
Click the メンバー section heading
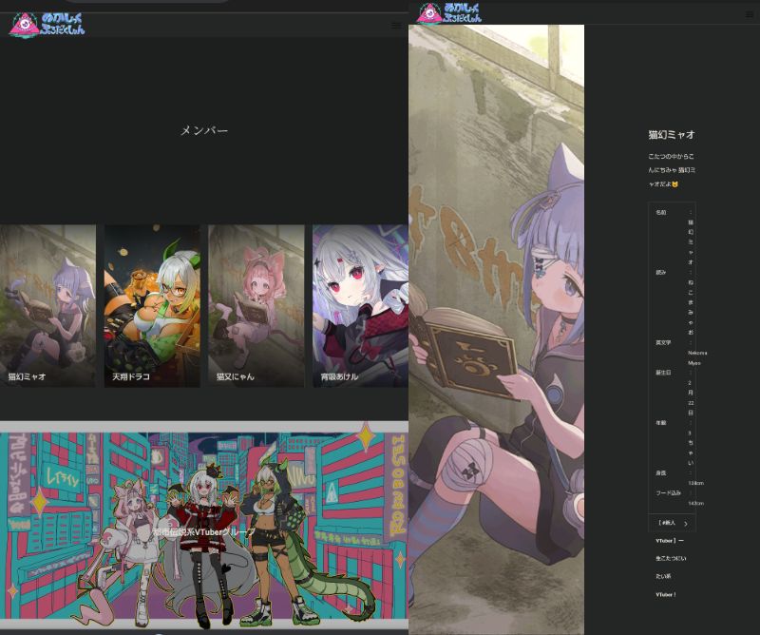point(204,130)
